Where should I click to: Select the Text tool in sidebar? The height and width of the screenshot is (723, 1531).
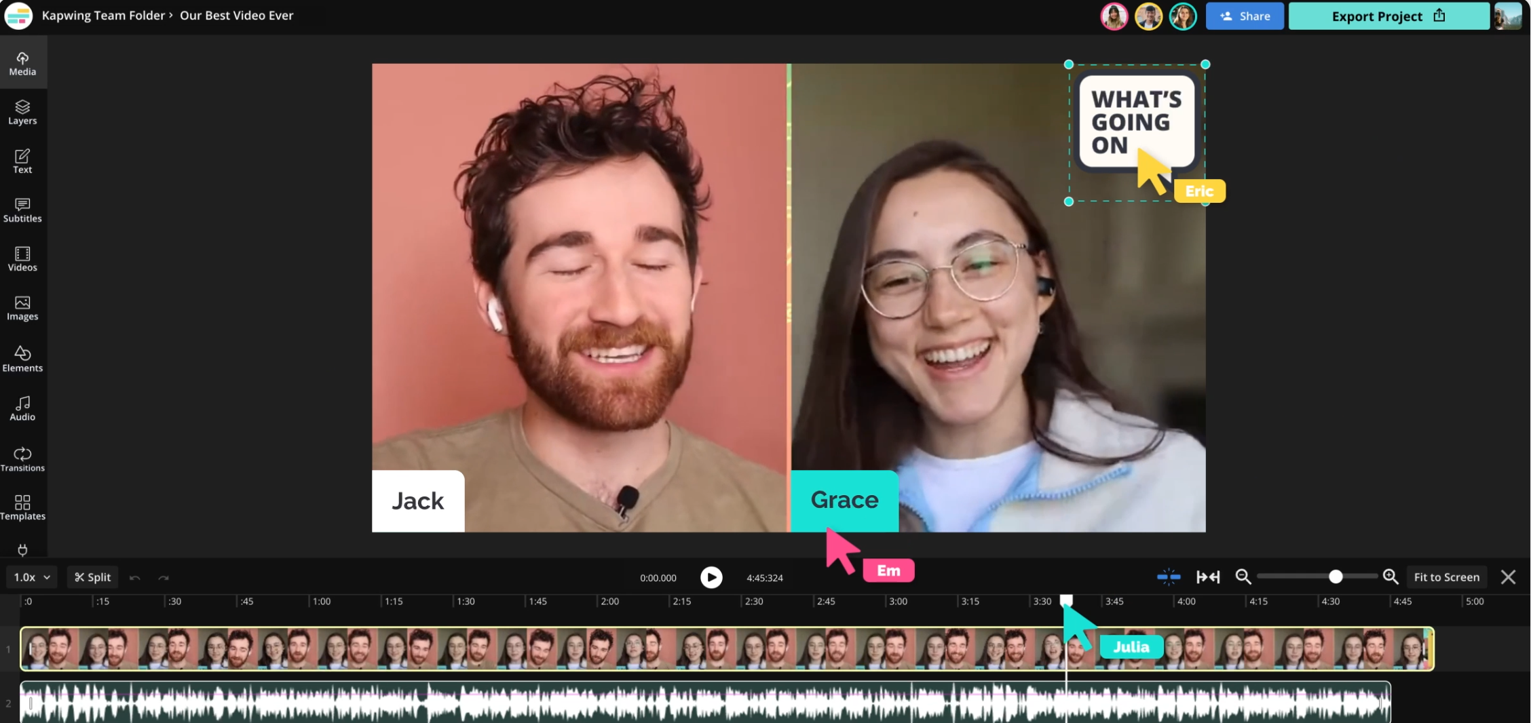pyautogui.click(x=22, y=161)
